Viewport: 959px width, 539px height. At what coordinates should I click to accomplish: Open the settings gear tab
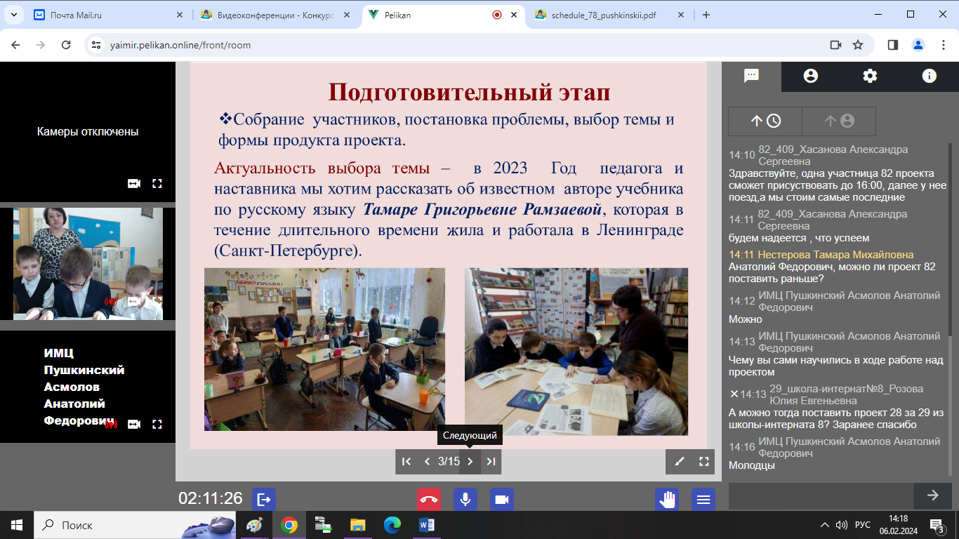[x=870, y=76]
